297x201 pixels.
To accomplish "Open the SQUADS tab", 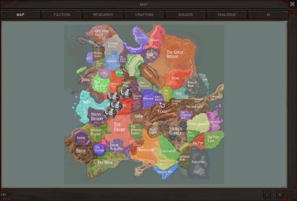I will click(x=186, y=15).
